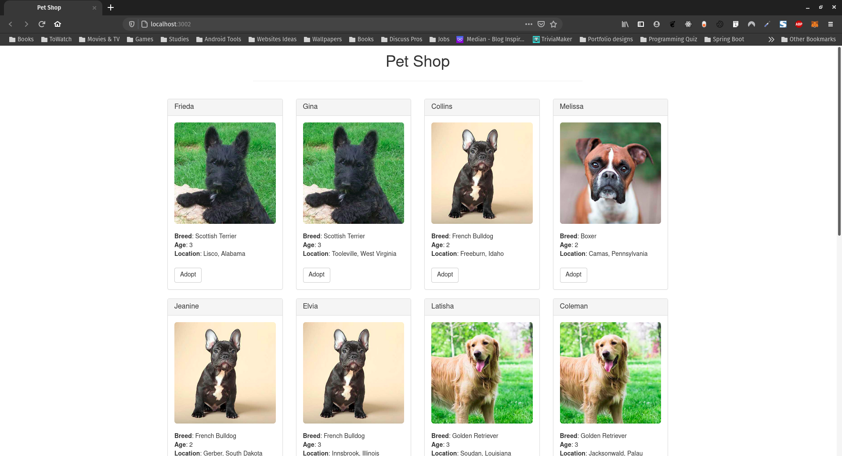
Task: Open the Android Tools bookmarks folder
Action: 219,39
